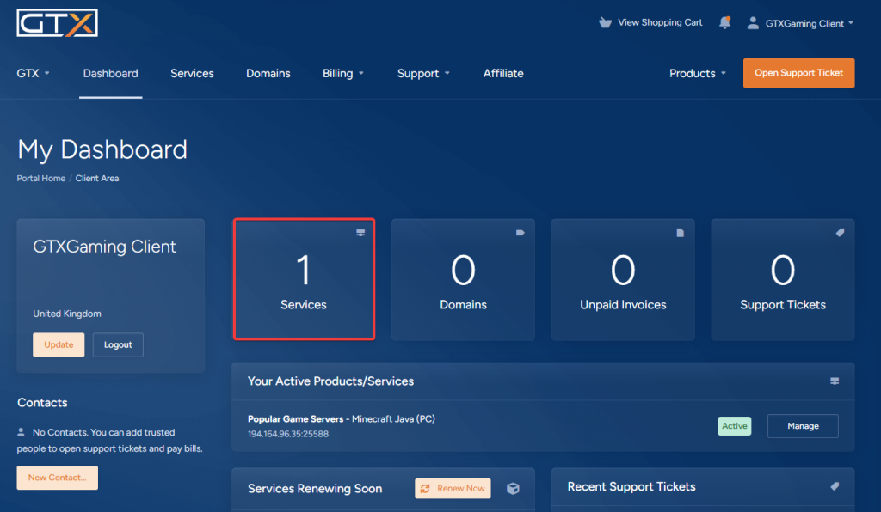Open the 0 Domains tile
881x512 pixels.
click(464, 279)
